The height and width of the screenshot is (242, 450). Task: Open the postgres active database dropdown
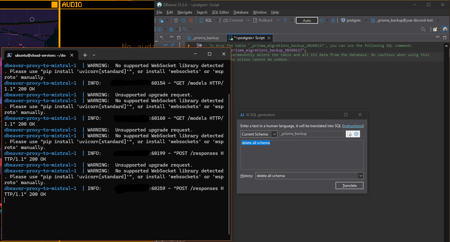click(354, 20)
